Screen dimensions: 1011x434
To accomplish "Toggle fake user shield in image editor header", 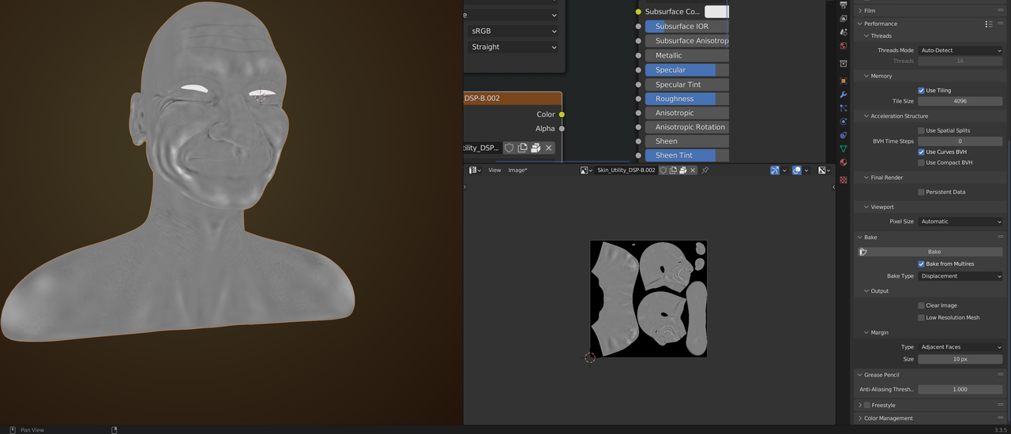I will tap(663, 170).
